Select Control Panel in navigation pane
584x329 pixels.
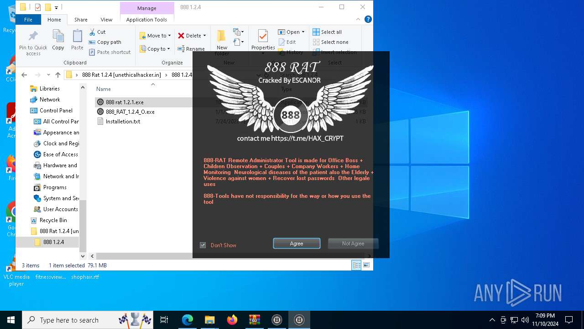(56, 111)
